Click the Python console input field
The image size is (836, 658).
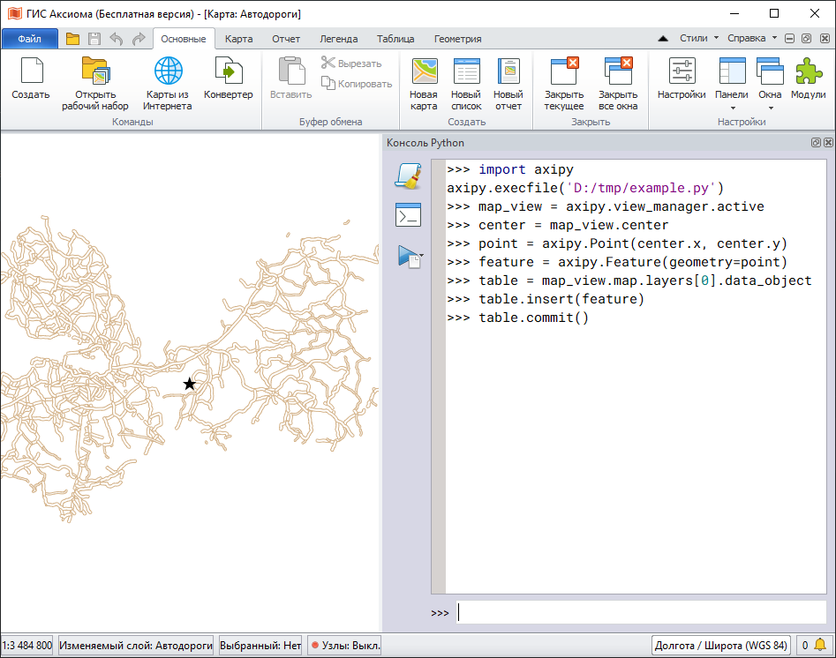coord(641,612)
